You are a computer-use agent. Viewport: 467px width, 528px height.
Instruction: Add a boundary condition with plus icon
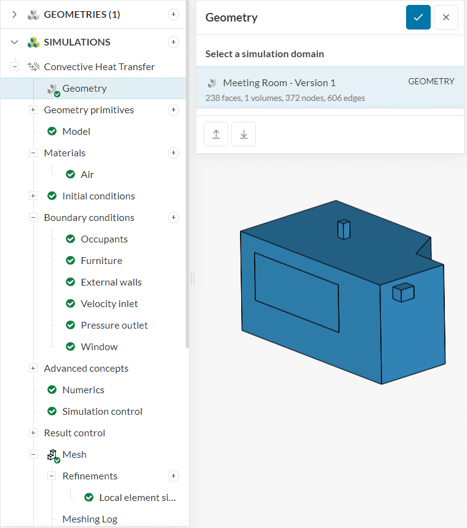[174, 217]
